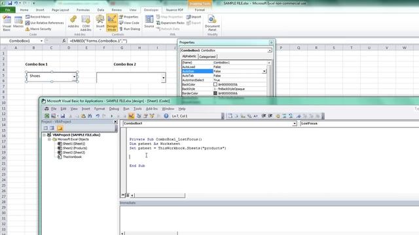Open the VBA Edit menu

click(x=64, y=109)
